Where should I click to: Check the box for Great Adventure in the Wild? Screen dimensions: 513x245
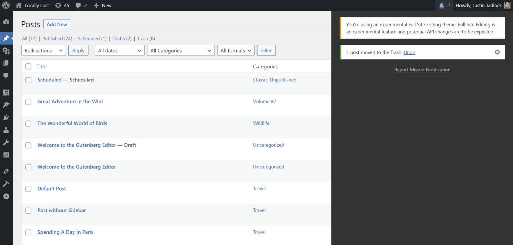click(x=28, y=102)
